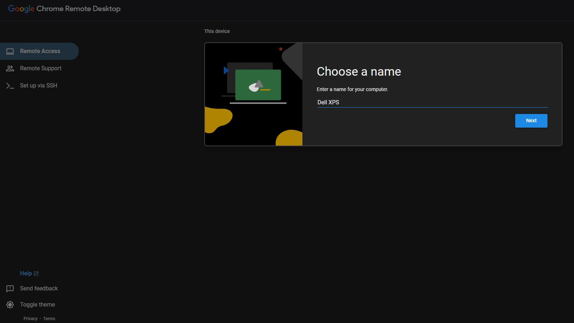Viewport: 574px width, 323px height.
Task: Click the Chrome Remote Desktop title text
Action: pos(78,9)
